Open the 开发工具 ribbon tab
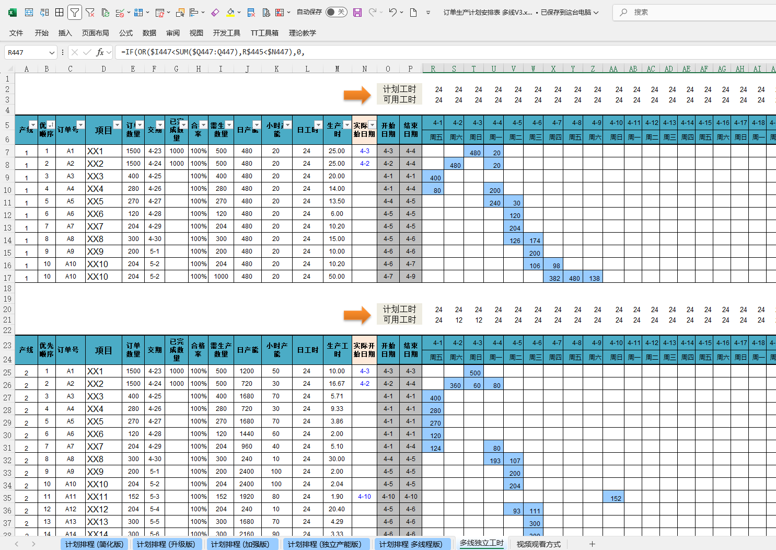 coord(227,33)
